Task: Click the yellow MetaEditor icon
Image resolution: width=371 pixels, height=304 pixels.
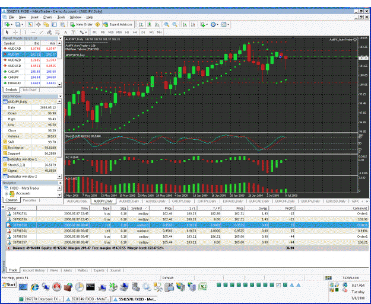Action: 97,24
